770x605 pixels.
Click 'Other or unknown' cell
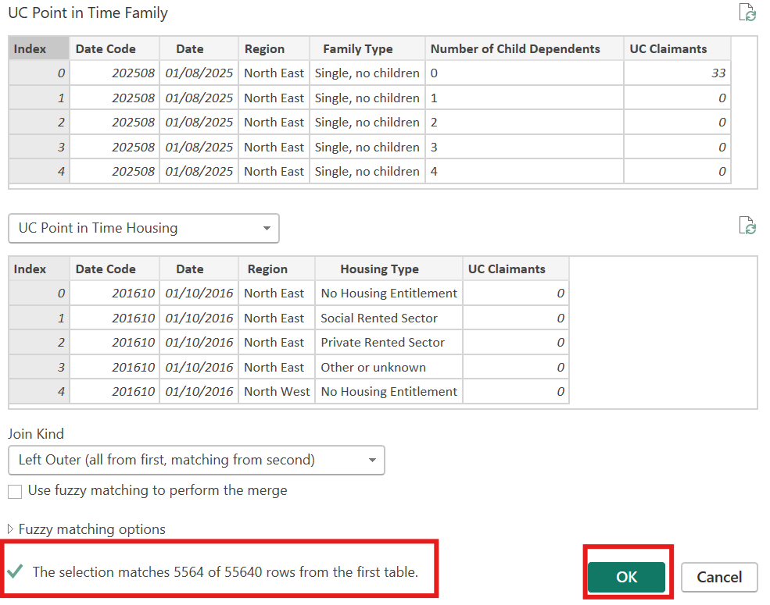tap(389, 367)
